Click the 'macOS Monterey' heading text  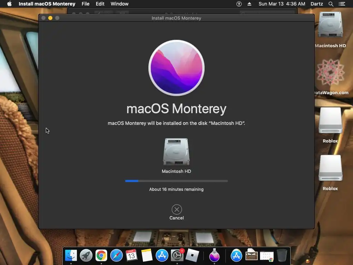[176, 109]
